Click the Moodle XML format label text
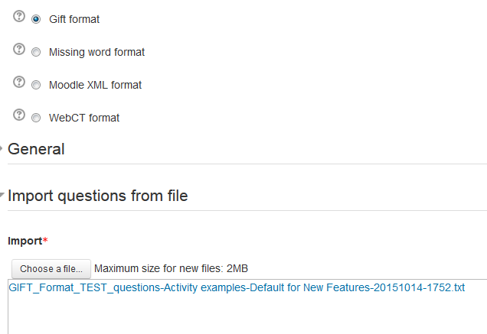 click(x=96, y=85)
